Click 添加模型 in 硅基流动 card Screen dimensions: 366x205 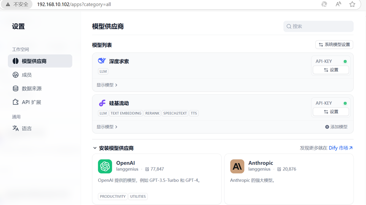coord(336,127)
